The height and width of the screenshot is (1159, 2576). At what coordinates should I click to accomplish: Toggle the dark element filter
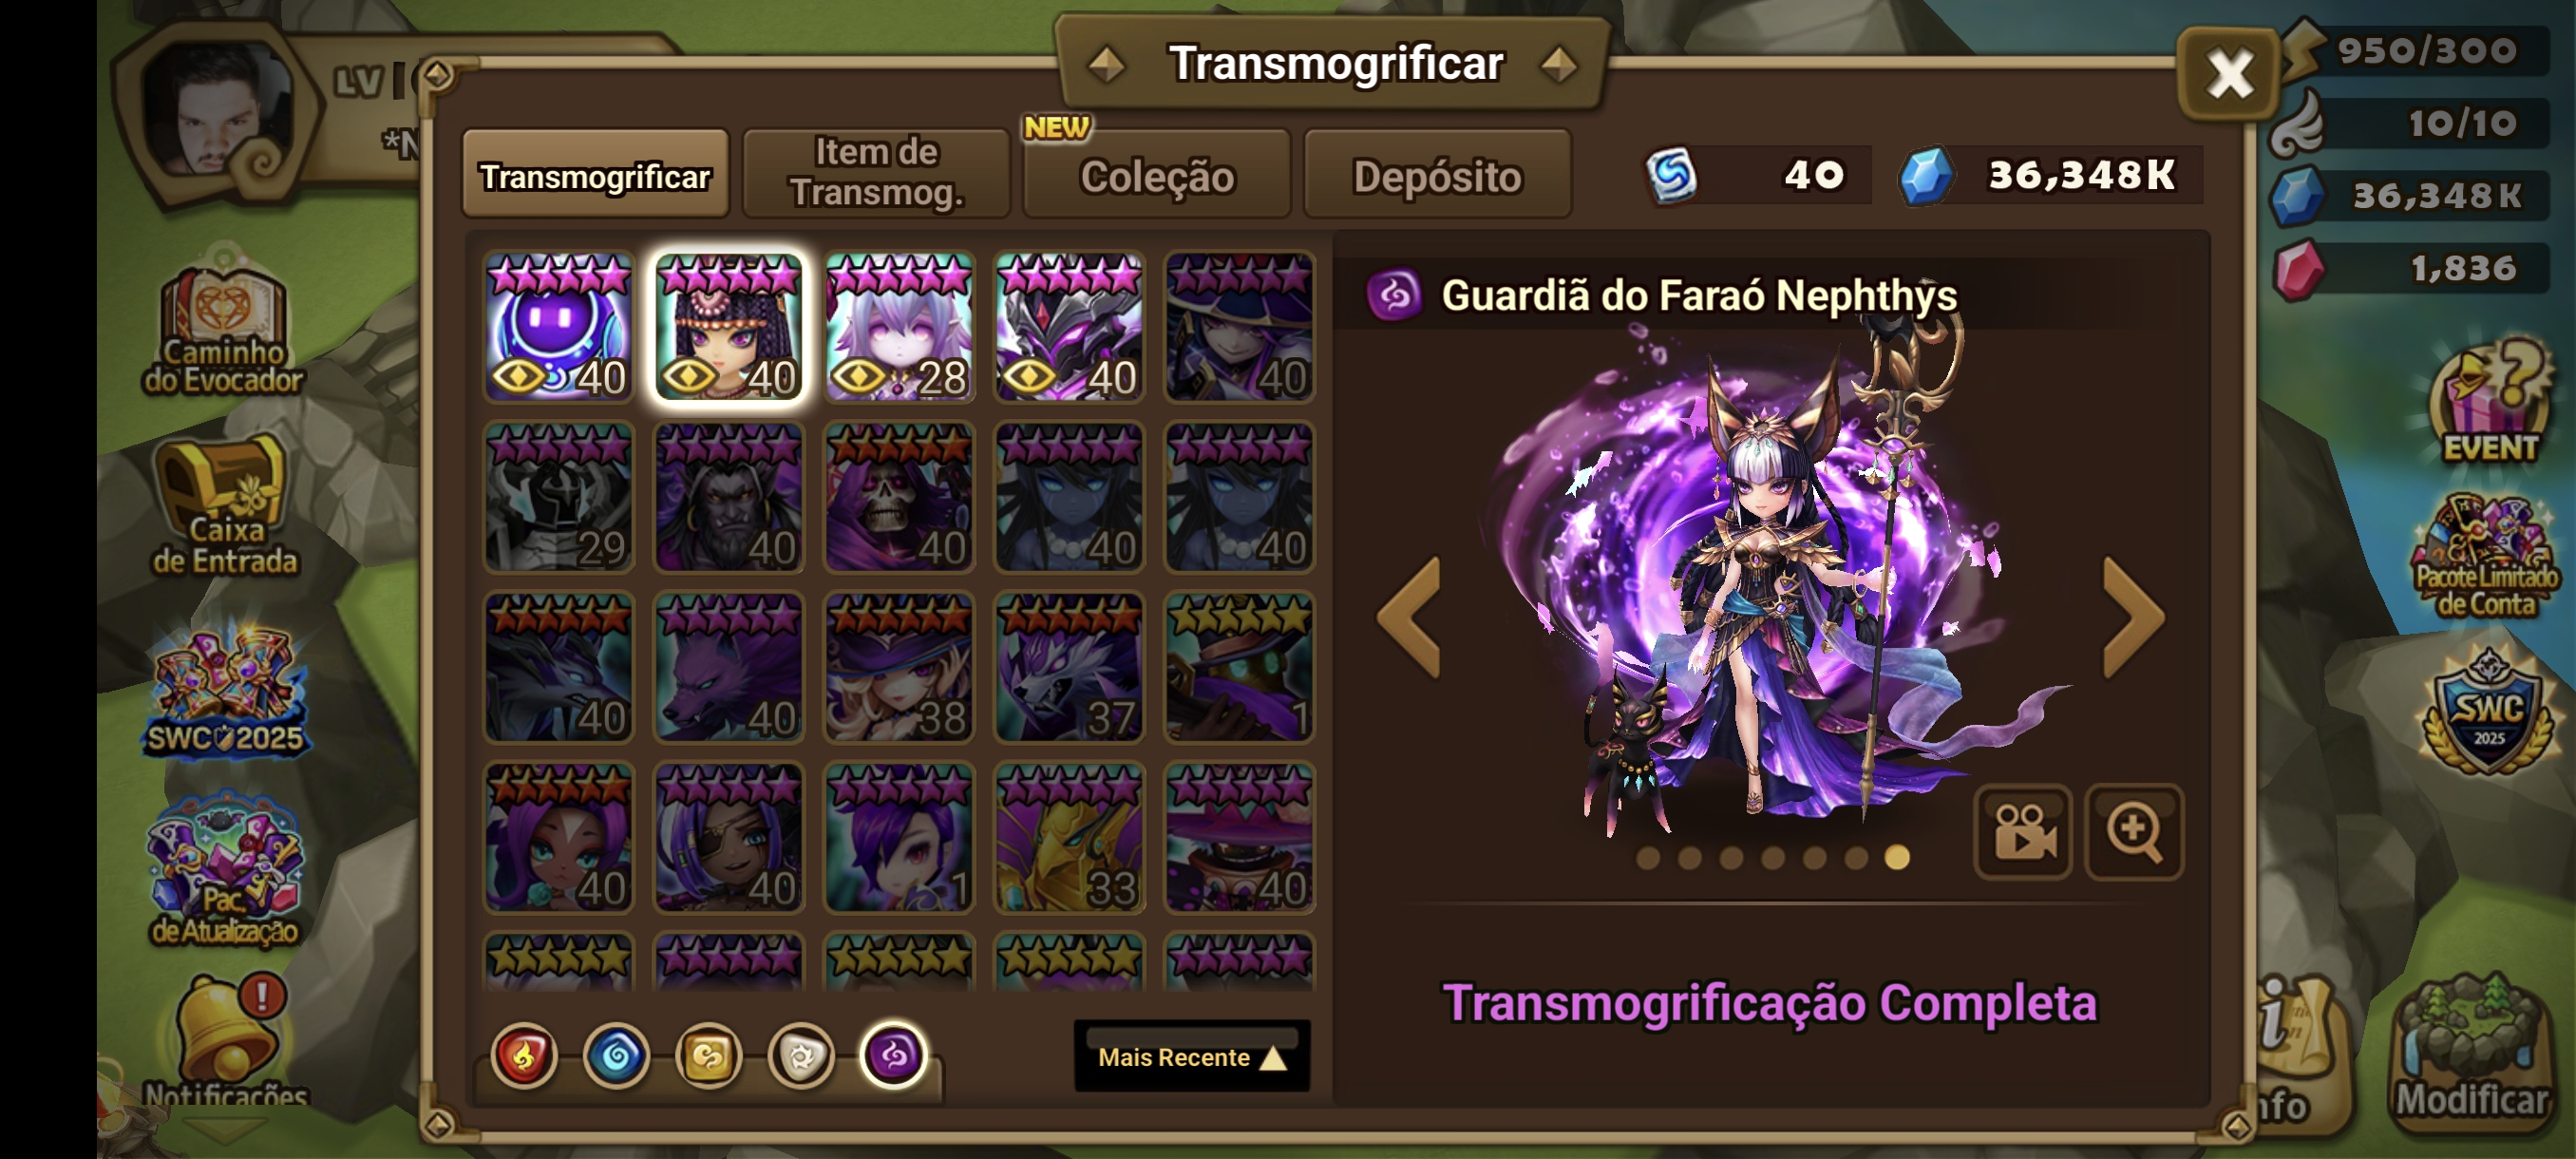click(893, 1055)
